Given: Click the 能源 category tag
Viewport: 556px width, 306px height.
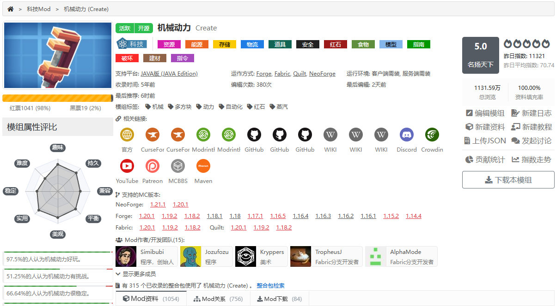Looking at the screenshot, I should 197,44.
